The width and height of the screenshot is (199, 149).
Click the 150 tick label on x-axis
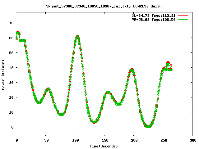pos(105,140)
